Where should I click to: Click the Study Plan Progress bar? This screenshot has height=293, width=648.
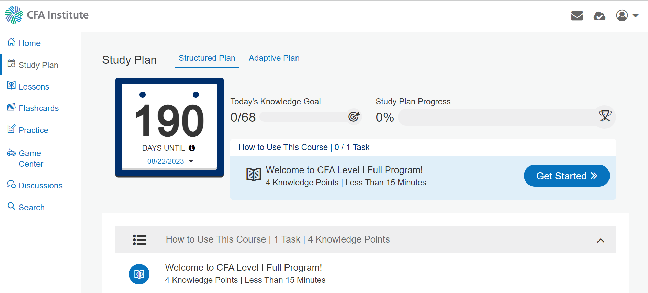point(506,117)
